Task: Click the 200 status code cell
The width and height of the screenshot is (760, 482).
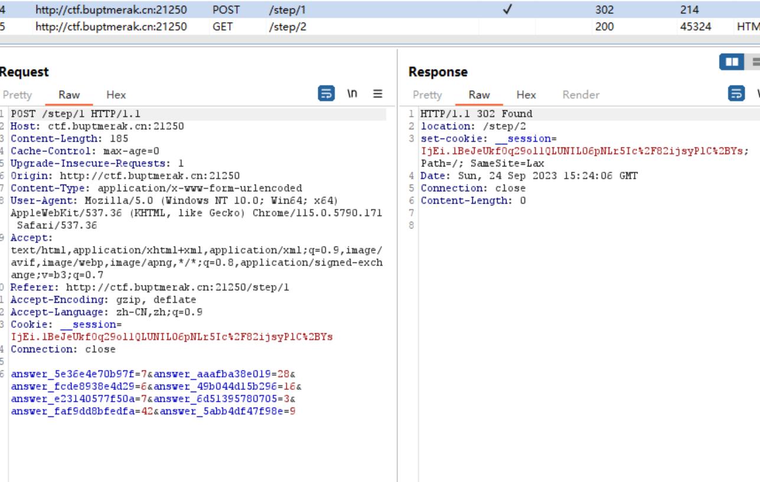Action: coord(604,27)
